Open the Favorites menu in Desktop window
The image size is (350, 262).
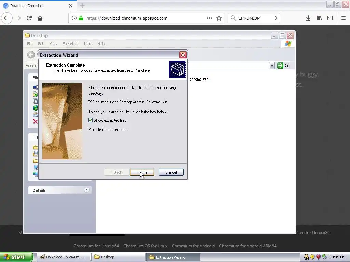(x=70, y=44)
